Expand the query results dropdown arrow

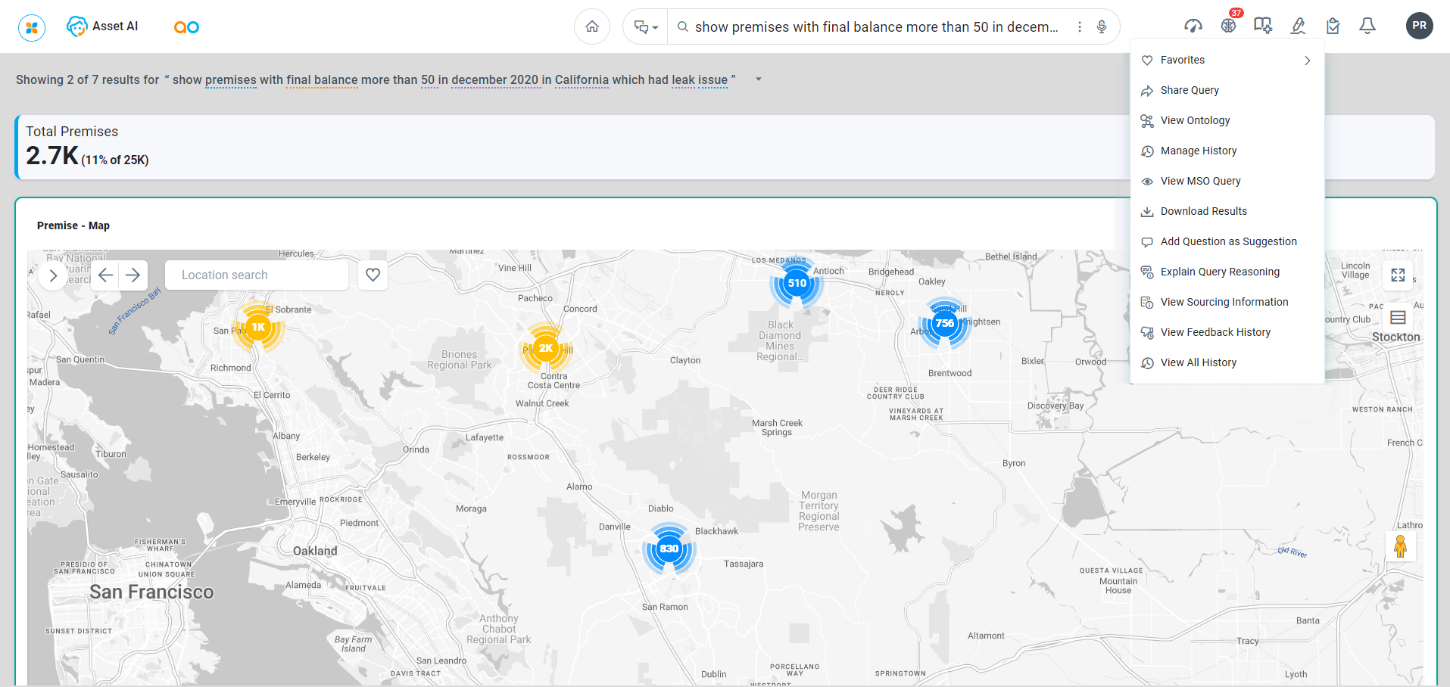[759, 79]
